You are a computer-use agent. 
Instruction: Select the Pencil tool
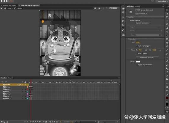(x=167, y=50)
